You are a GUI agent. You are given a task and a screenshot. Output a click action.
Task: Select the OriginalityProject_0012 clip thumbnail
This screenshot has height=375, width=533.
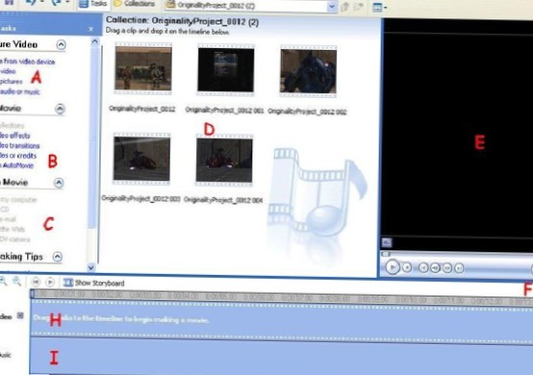pyautogui.click(x=143, y=68)
